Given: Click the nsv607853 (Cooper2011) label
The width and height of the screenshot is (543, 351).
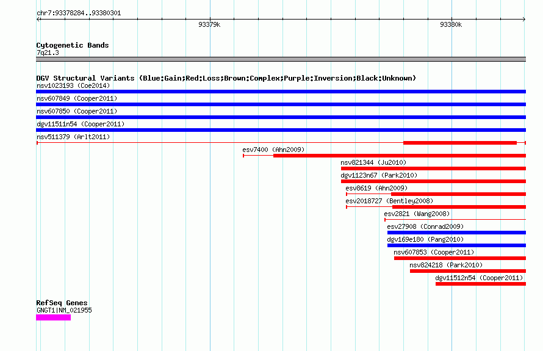Looking at the screenshot, I should 434,252.
